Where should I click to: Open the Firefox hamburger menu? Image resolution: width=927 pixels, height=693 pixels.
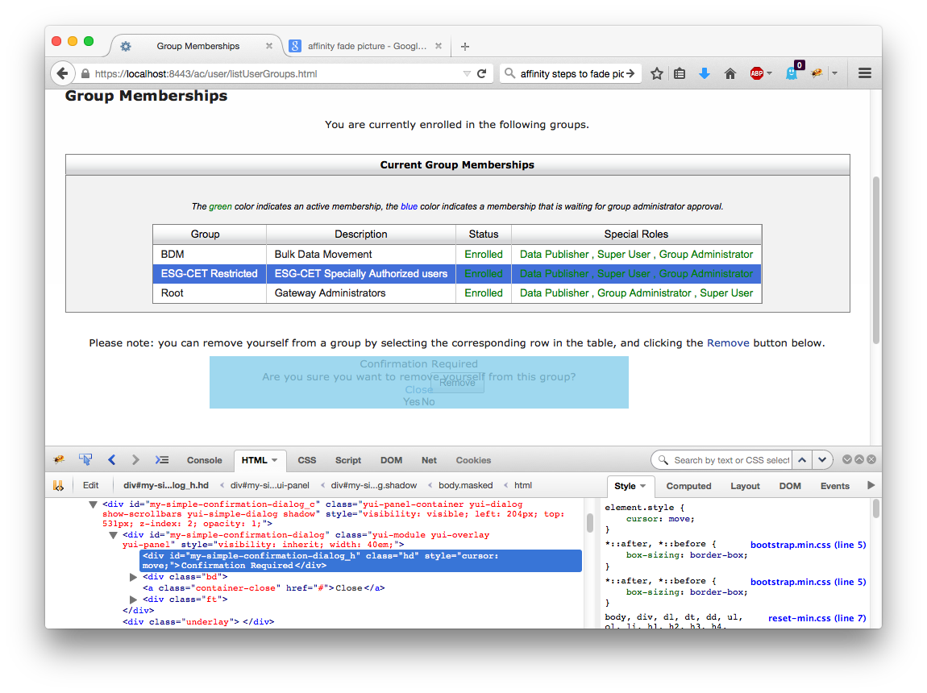(865, 73)
